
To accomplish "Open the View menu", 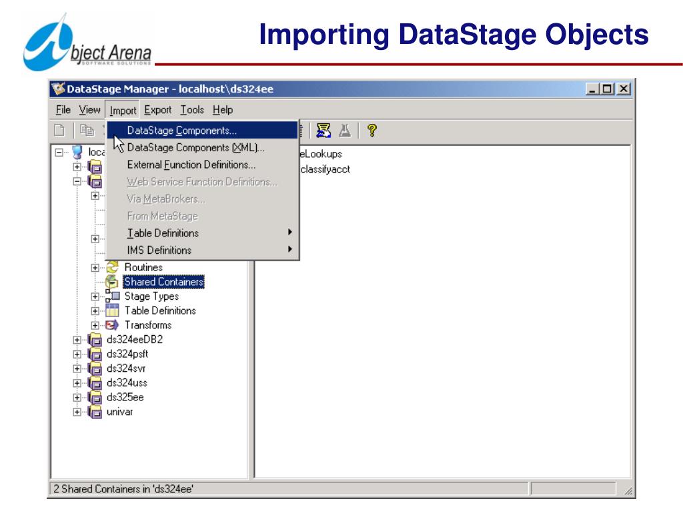I will 90,110.
